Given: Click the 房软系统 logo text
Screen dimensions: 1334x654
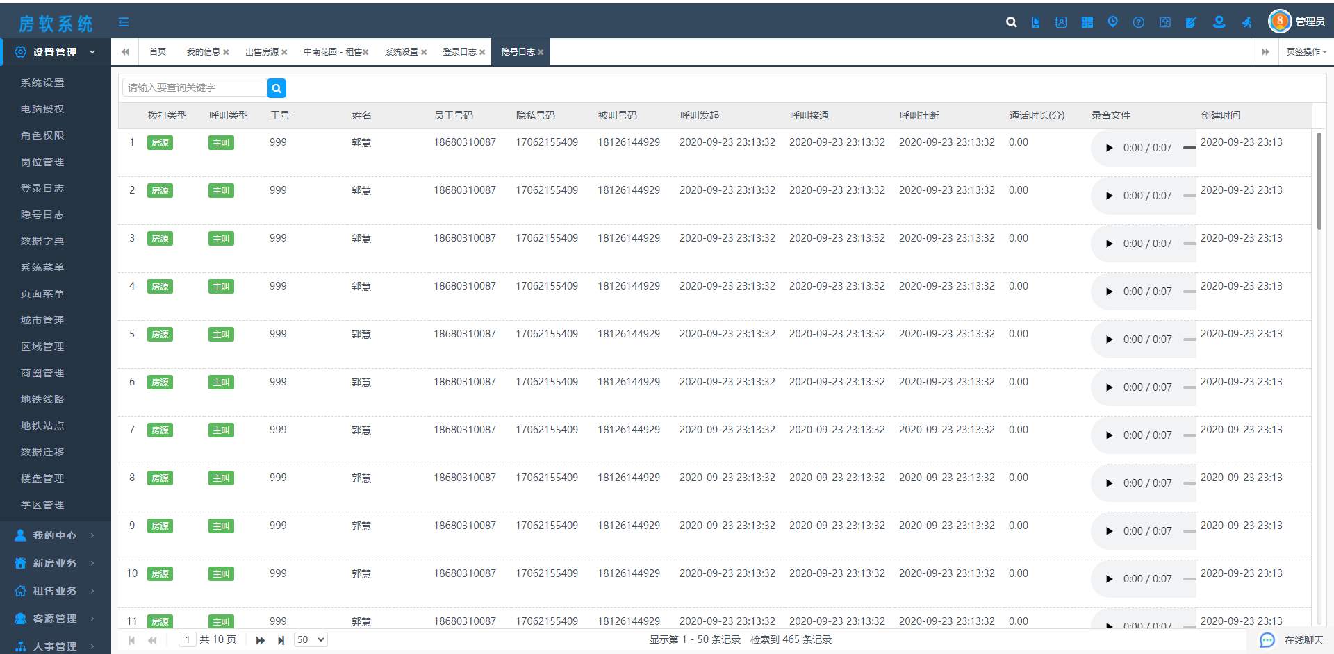Looking at the screenshot, I should [56, 24].
